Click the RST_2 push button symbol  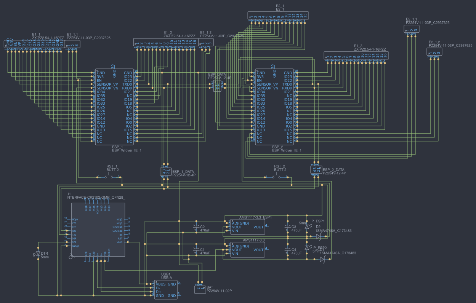(x=277, y=176)
